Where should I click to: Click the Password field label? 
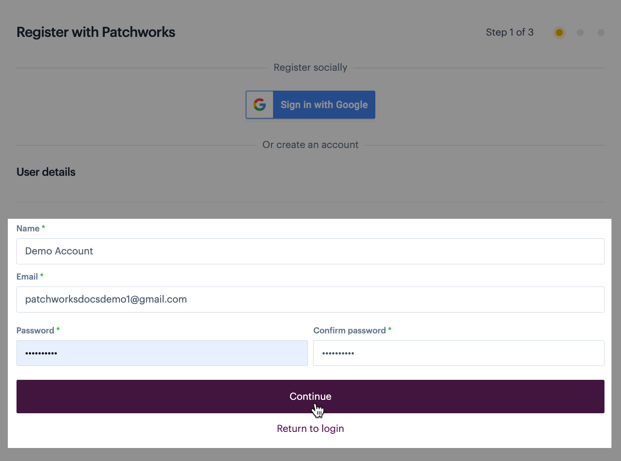click(35, 330)
